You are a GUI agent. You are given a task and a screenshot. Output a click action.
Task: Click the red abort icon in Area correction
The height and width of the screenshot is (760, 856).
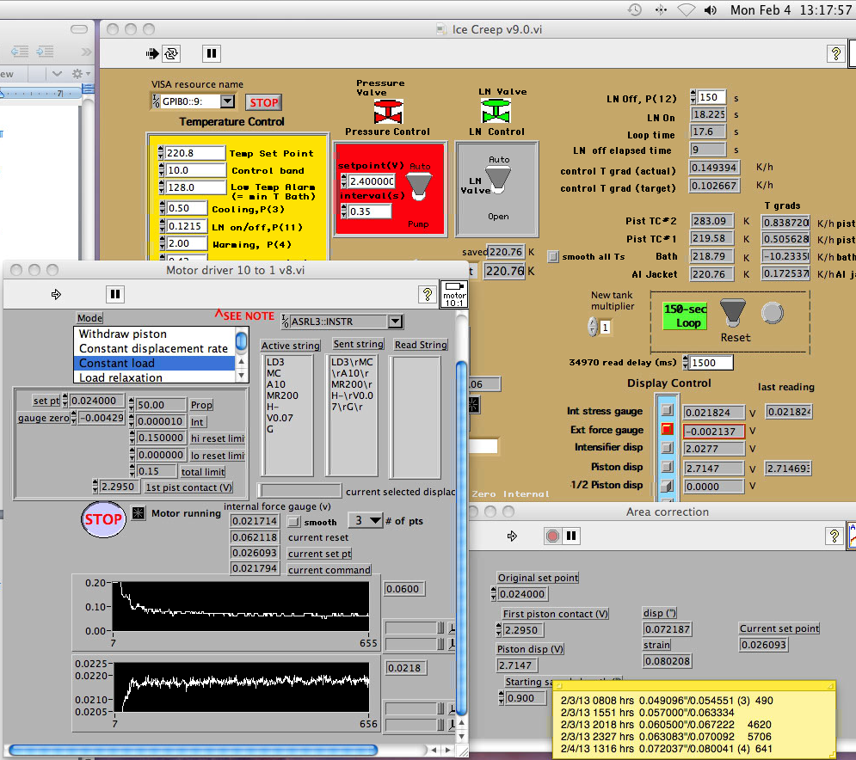(552, 536)
